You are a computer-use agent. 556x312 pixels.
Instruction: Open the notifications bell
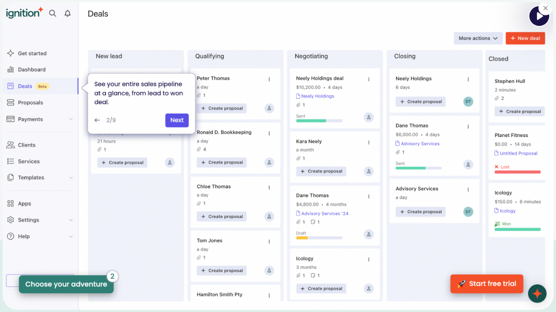(x=67, y=14)
